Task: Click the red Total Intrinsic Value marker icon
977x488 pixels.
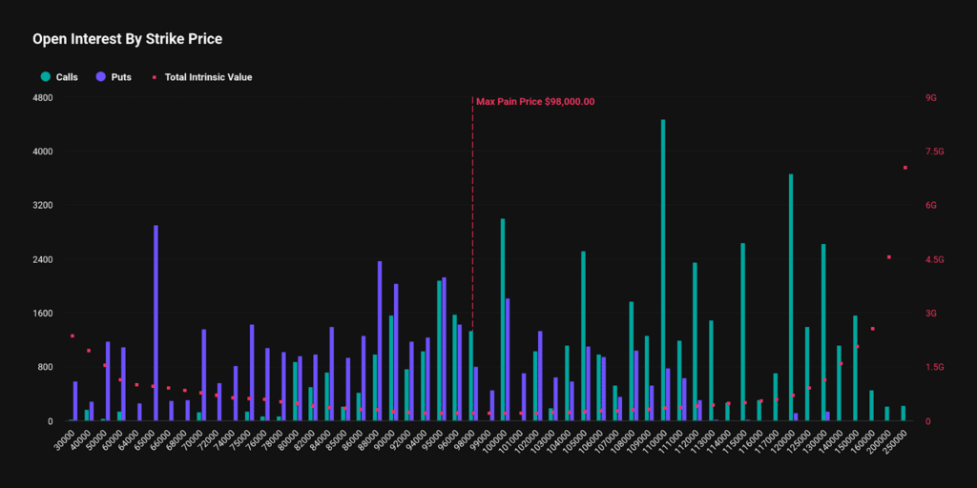Action: click(155, 77)
